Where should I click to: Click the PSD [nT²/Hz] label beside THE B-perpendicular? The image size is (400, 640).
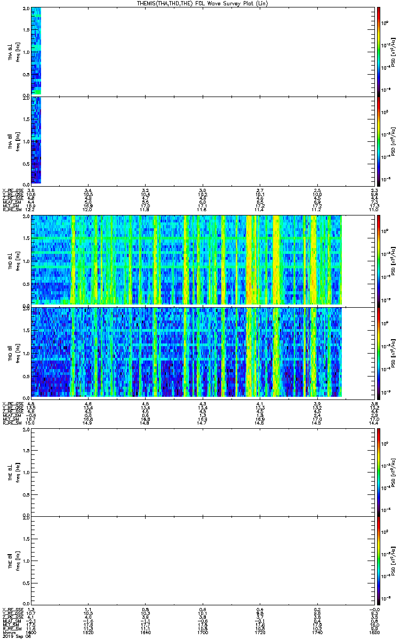coord(393,472)
